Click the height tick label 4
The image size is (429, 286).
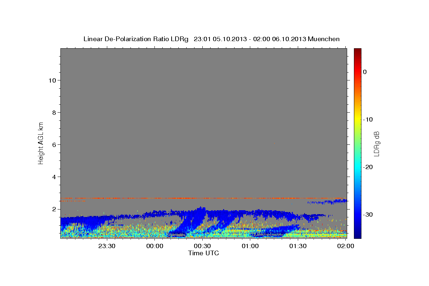click(x=54, y=177)
